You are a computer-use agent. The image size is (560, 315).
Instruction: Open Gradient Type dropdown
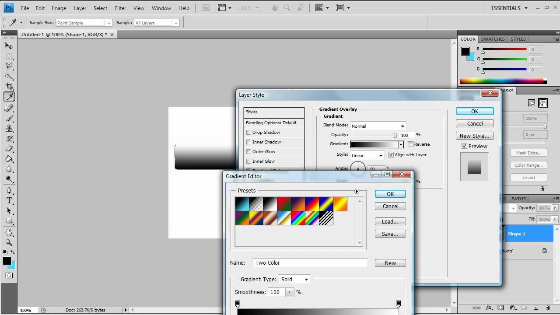pyautogui.click(x=294, y=279)
